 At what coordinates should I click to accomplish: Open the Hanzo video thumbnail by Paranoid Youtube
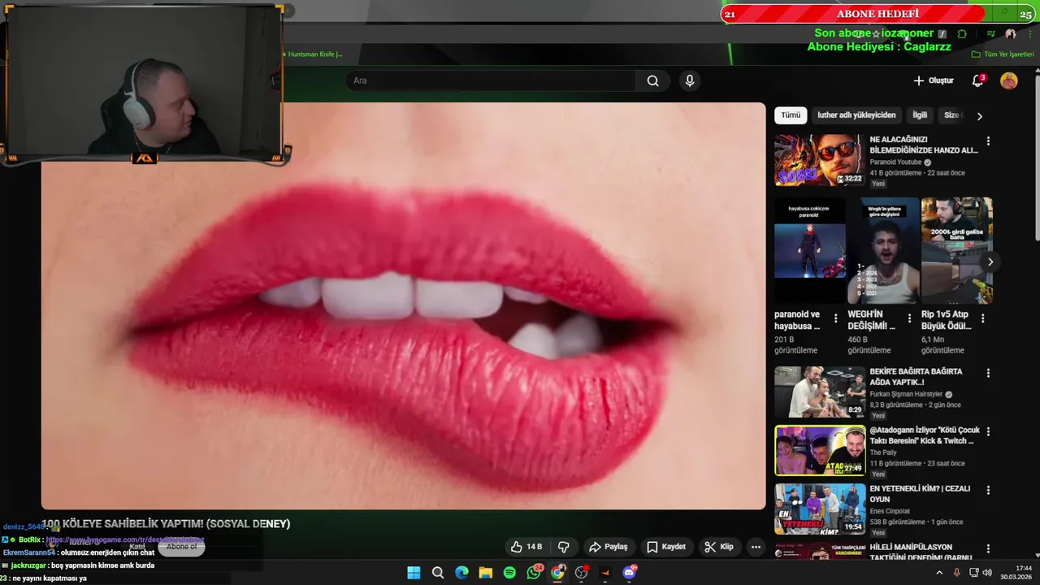820,160
